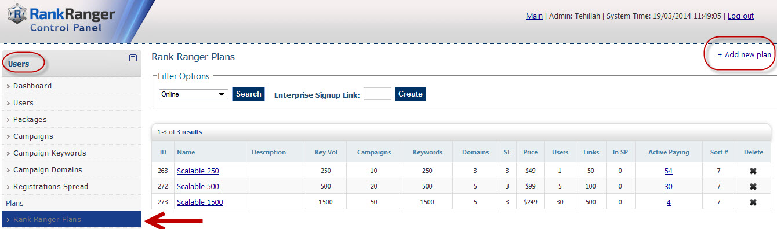Click the Search button

[249, 94]
